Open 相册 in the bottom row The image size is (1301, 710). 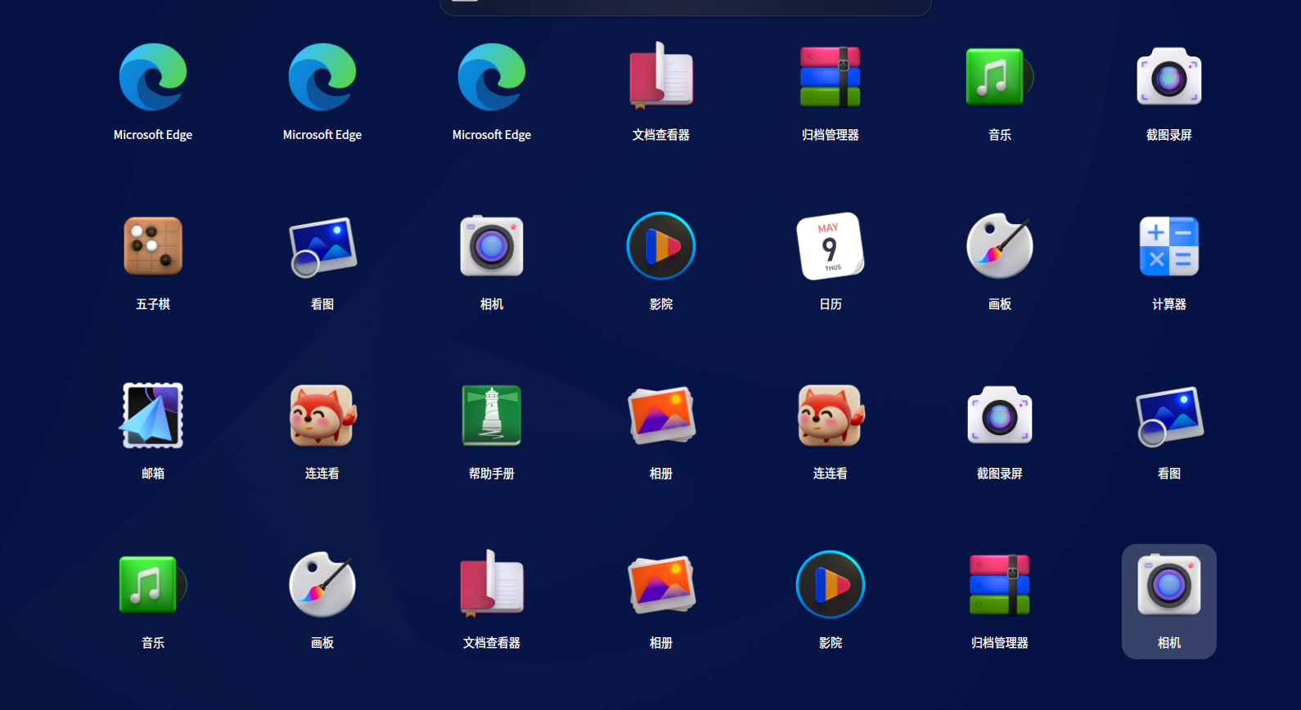point(661,585)
